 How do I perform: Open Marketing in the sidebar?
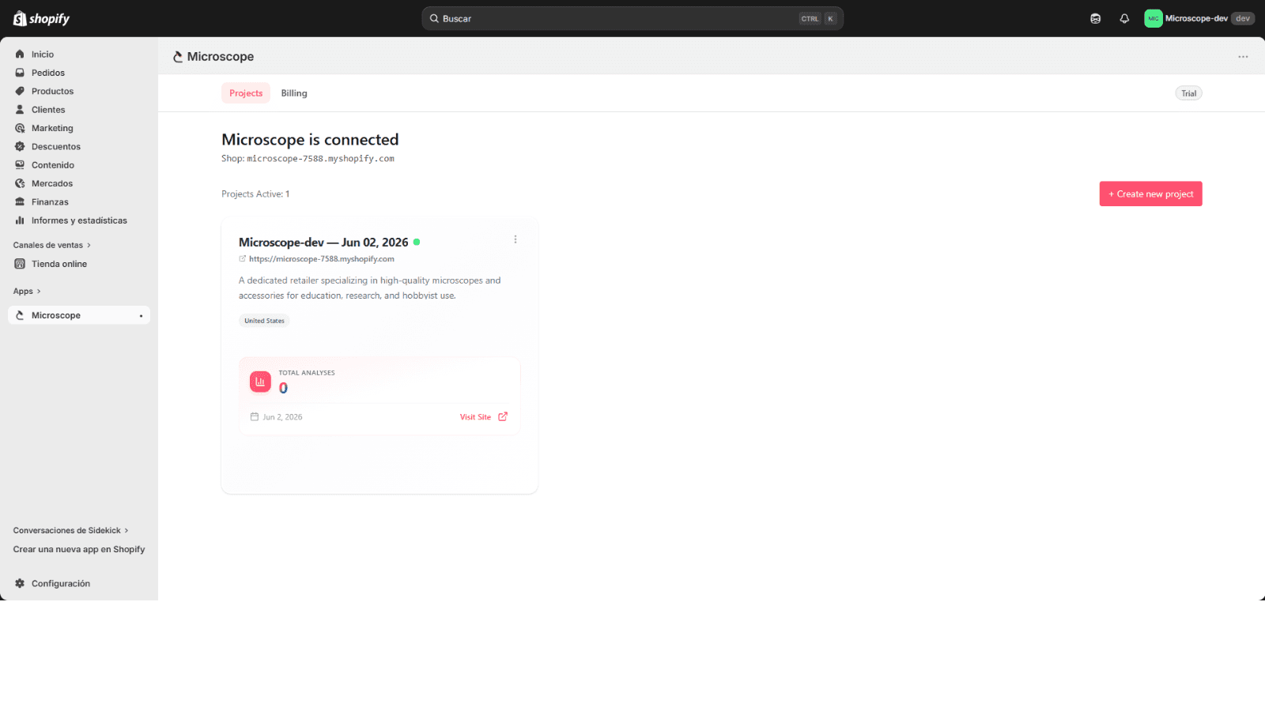click(x=79, y=128)
